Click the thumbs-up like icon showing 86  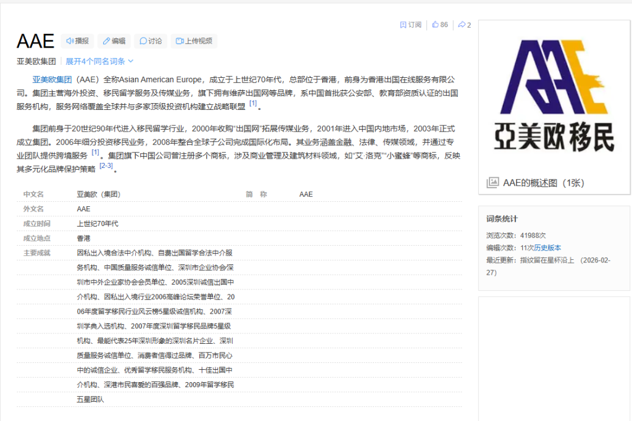point(435,25)
